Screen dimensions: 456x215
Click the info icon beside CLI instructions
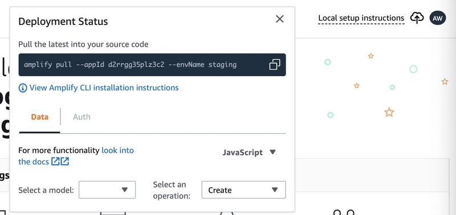(x=23, y=88)
